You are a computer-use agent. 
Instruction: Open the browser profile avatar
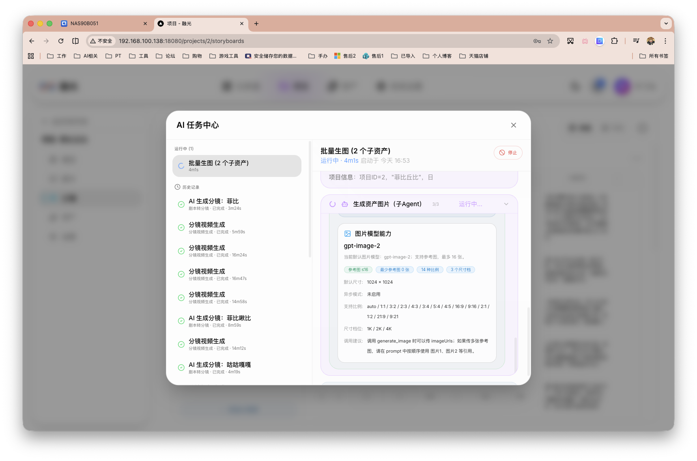pos(651,41)
